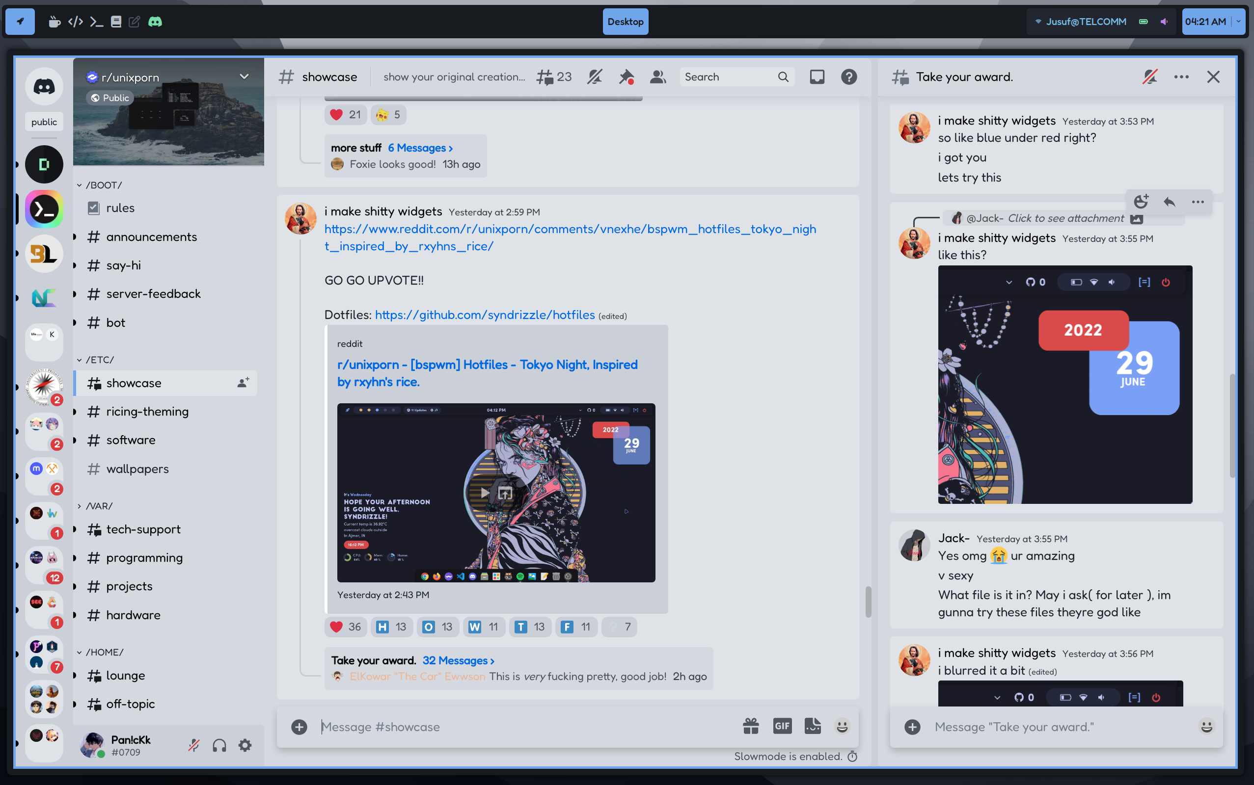Toggle the heart reaction with 36
The height and width of the screenshot is (785, 1254).
click(x=346, y=627)
